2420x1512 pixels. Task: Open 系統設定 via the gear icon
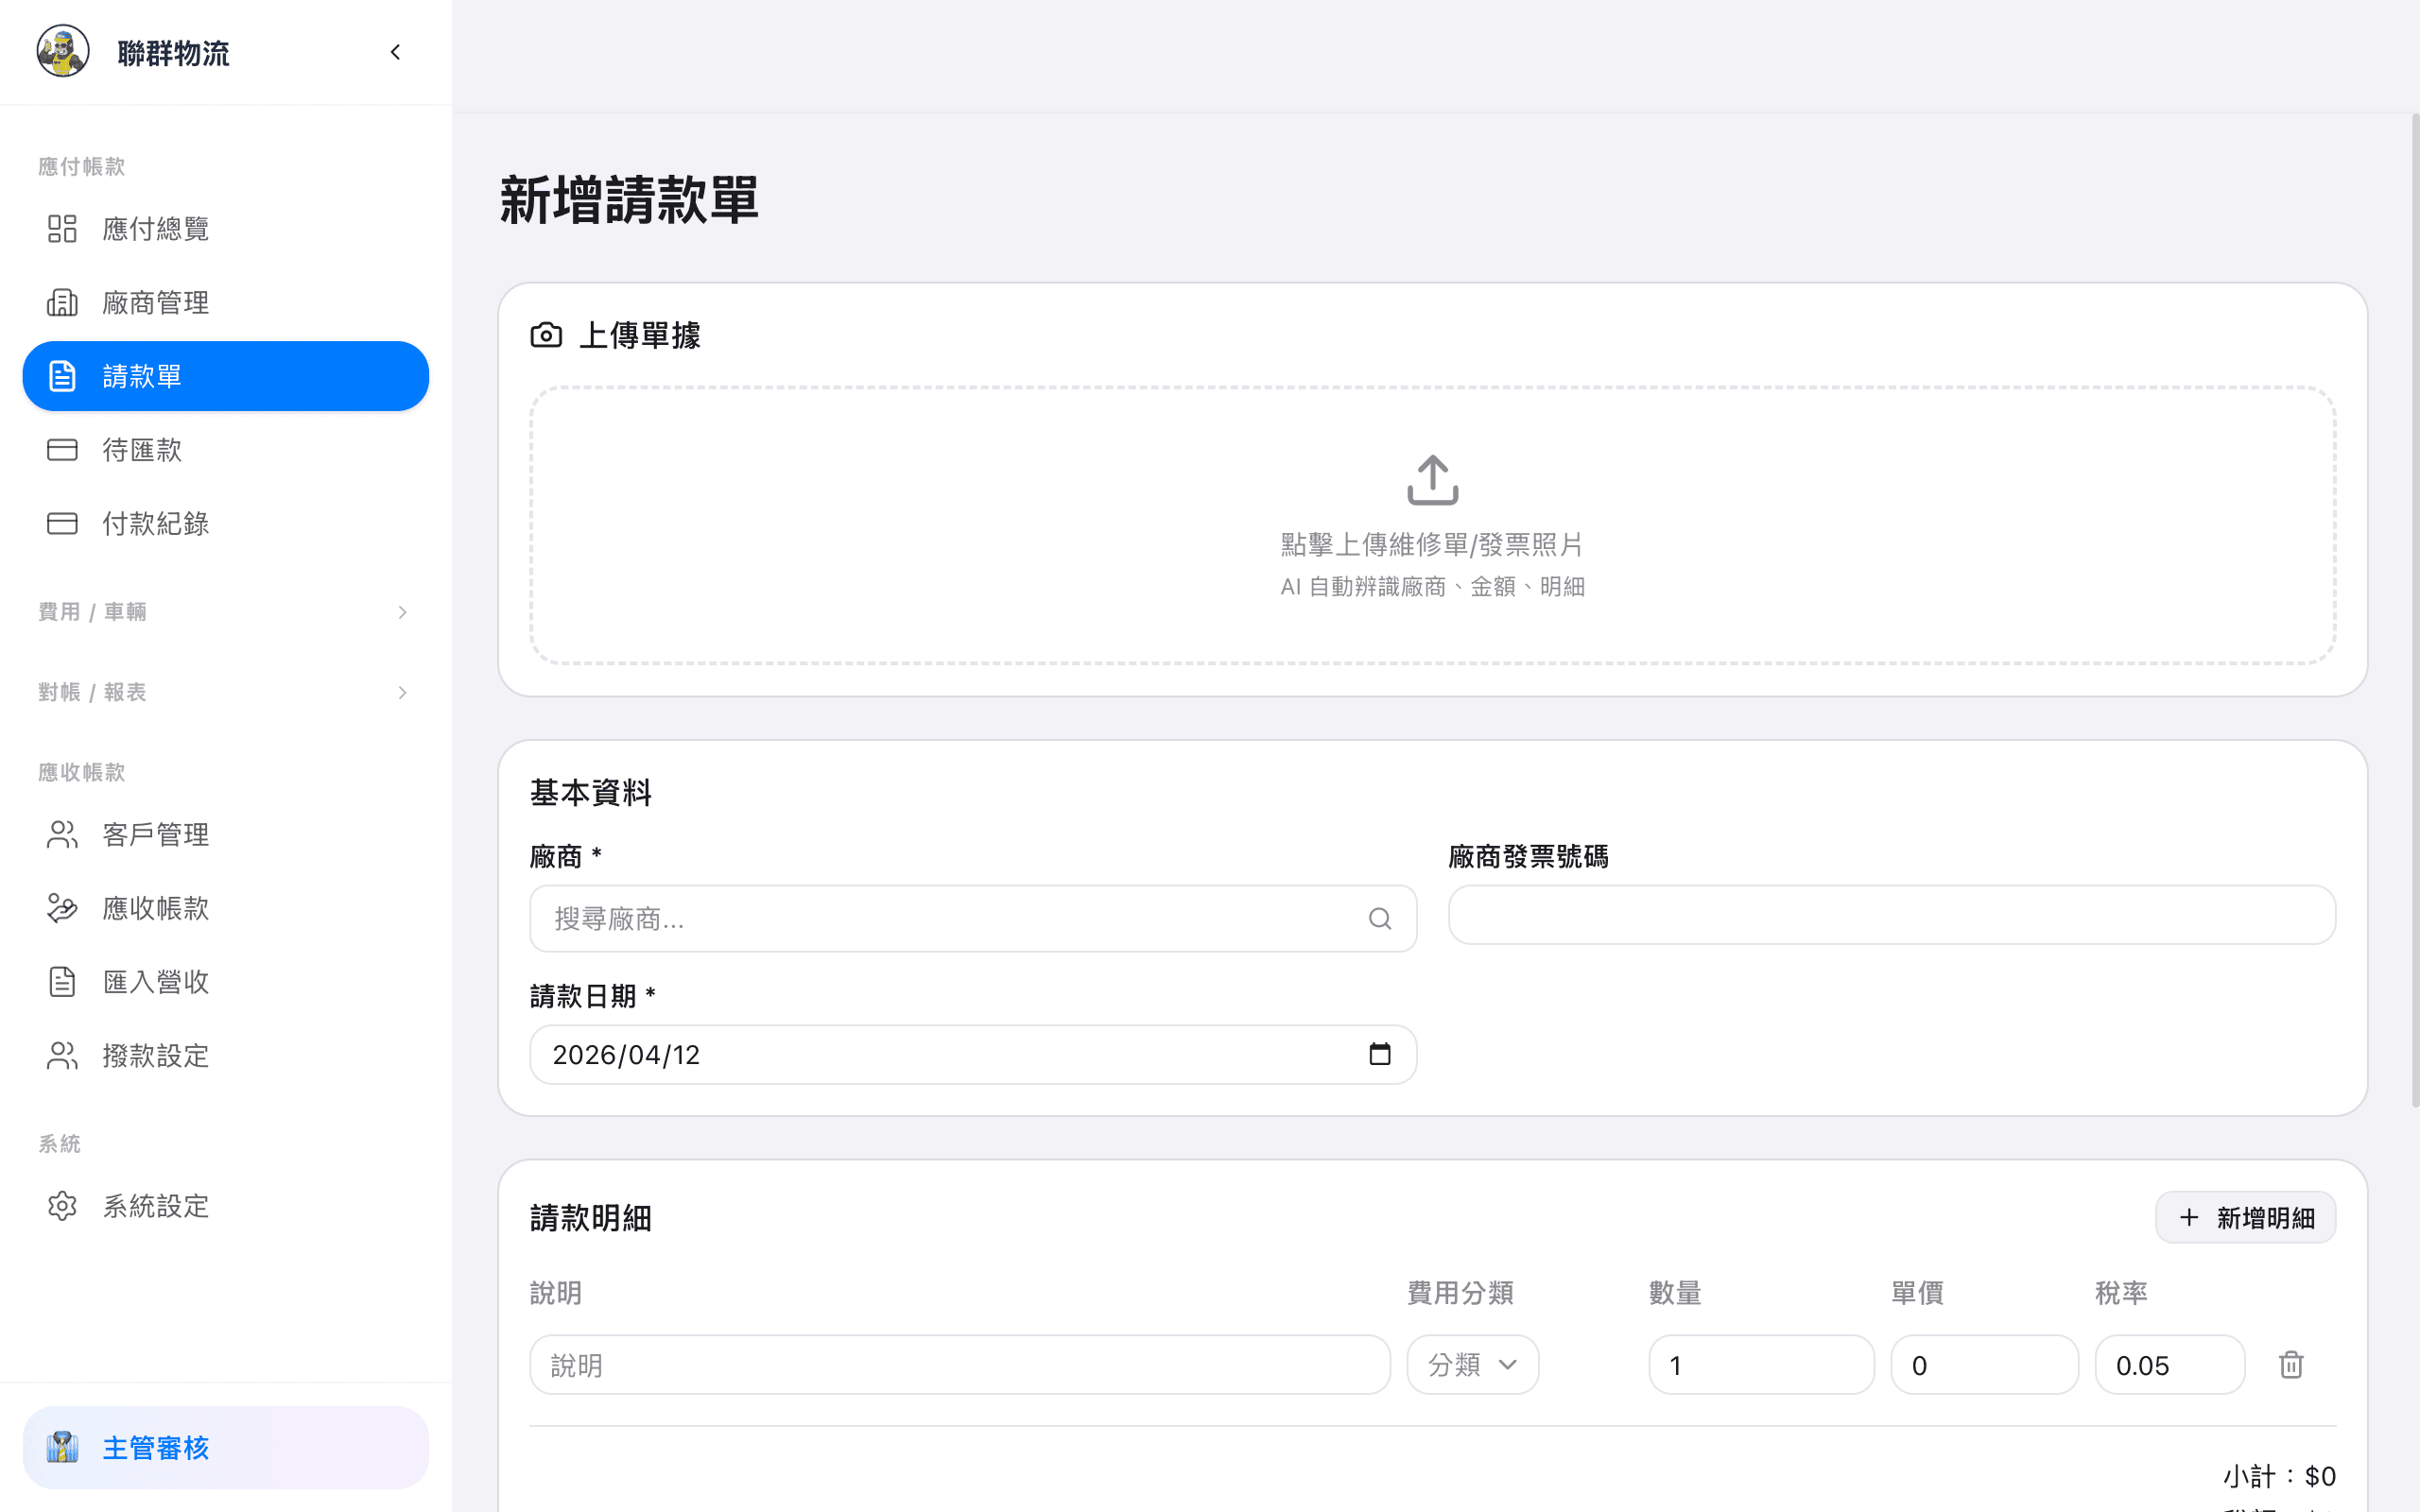pyautogui.click(x=62, y=1205)
